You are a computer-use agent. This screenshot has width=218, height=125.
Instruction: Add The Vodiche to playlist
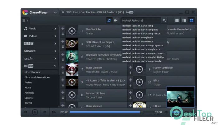pyautogui.click(x=63, y=29)
